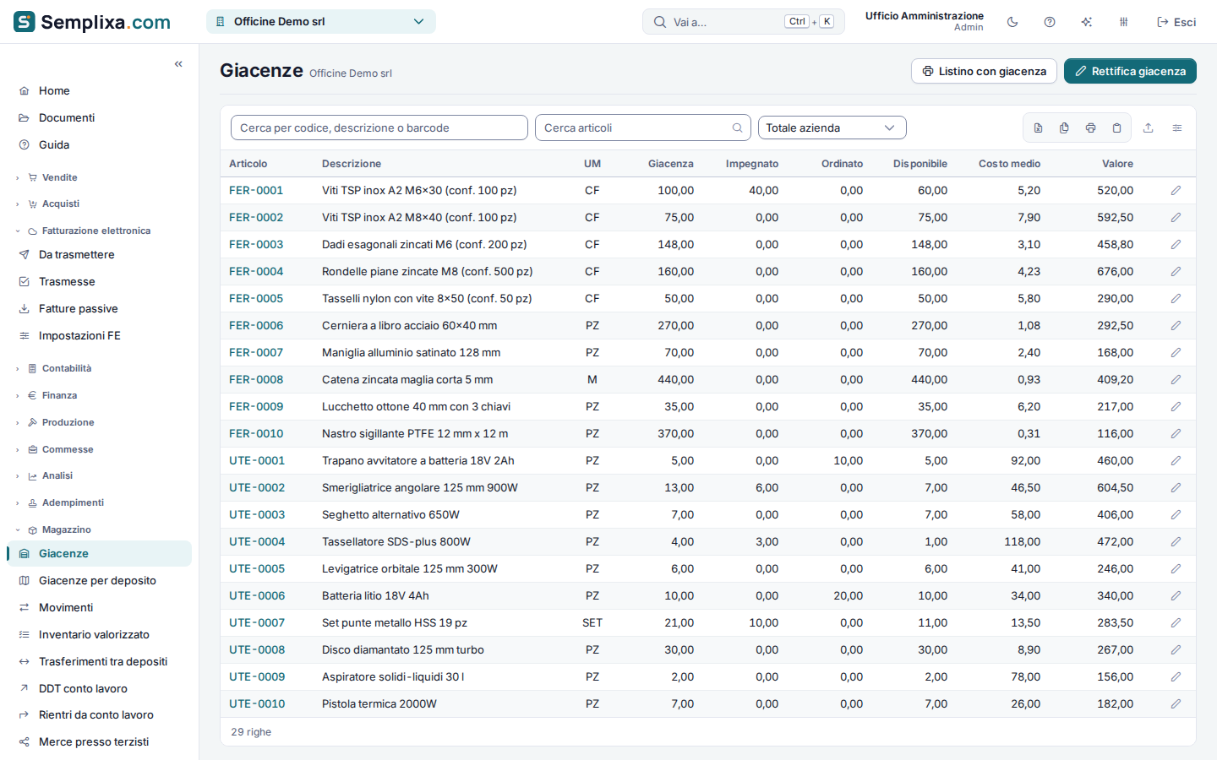The image size is (1217, 760).
Task: Open table settings sliders icon
Action: [1176, 128]
